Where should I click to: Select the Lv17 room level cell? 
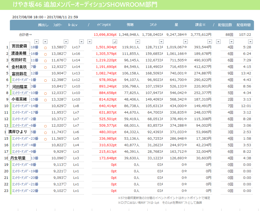point(76,47)
